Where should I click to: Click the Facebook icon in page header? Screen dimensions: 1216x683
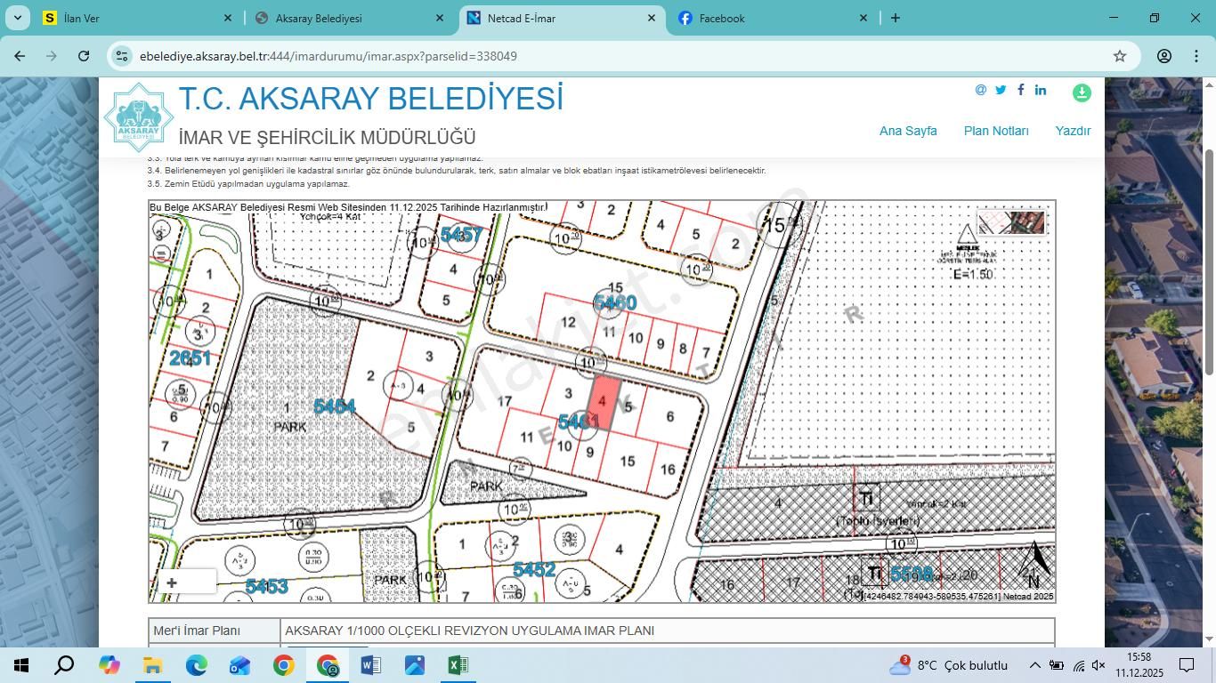1020,90
